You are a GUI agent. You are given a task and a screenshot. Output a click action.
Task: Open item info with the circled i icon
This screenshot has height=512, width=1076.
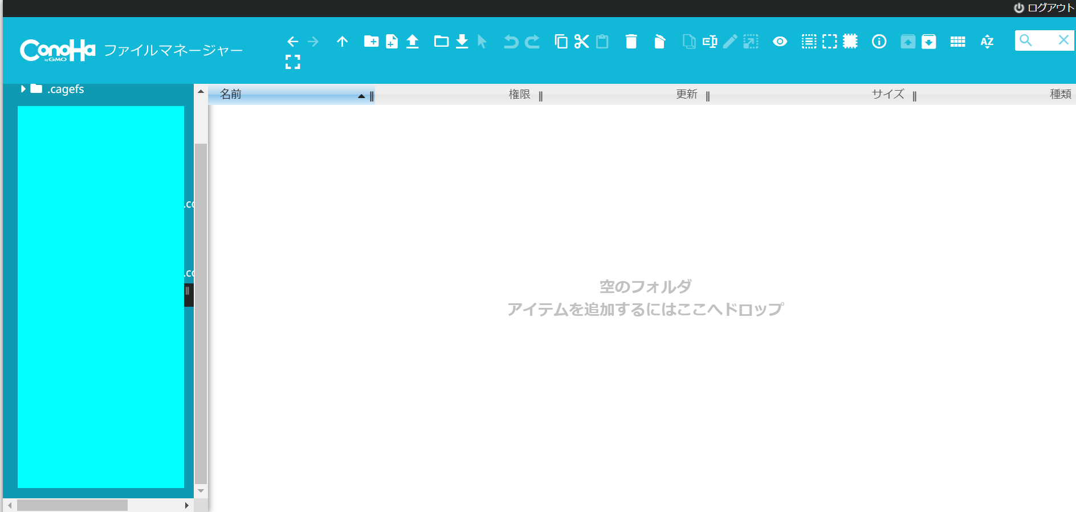[879, 41]
